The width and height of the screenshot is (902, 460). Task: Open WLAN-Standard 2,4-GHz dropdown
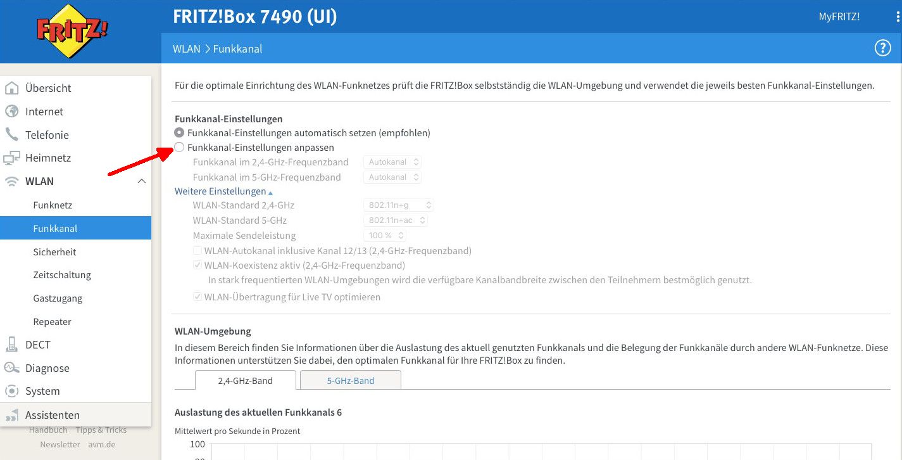coord(398,205)
